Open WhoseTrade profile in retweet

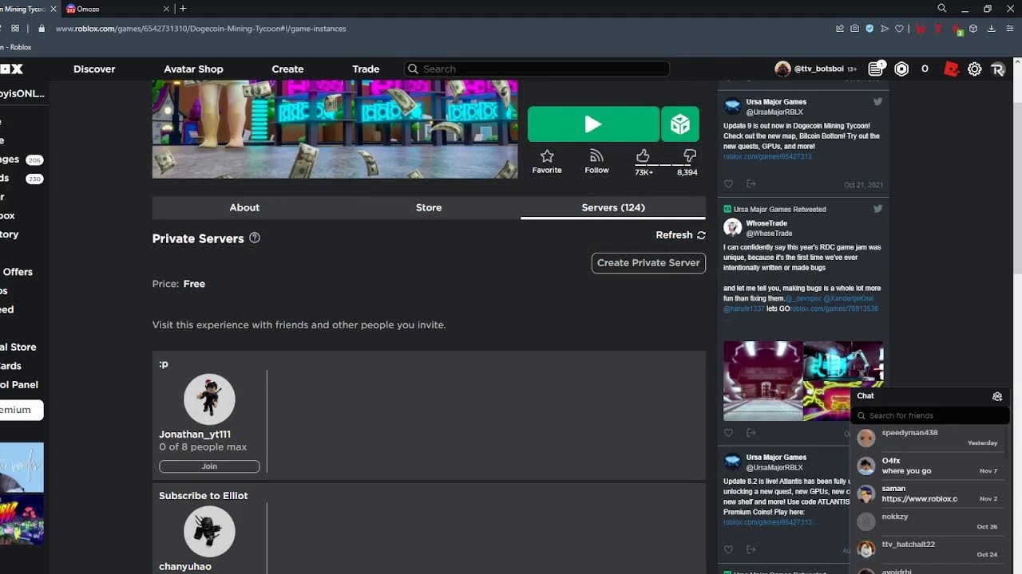766,224
